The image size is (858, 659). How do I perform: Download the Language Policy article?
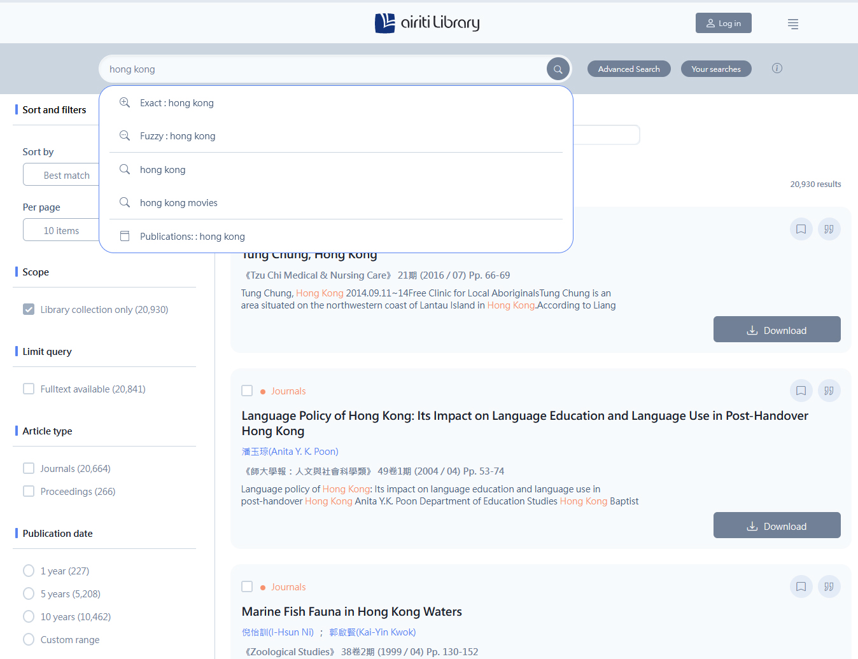pos(777,525)
